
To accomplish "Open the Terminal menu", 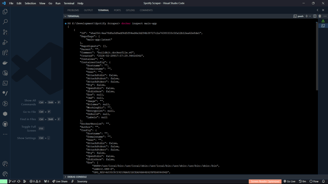I will point(69,3).
